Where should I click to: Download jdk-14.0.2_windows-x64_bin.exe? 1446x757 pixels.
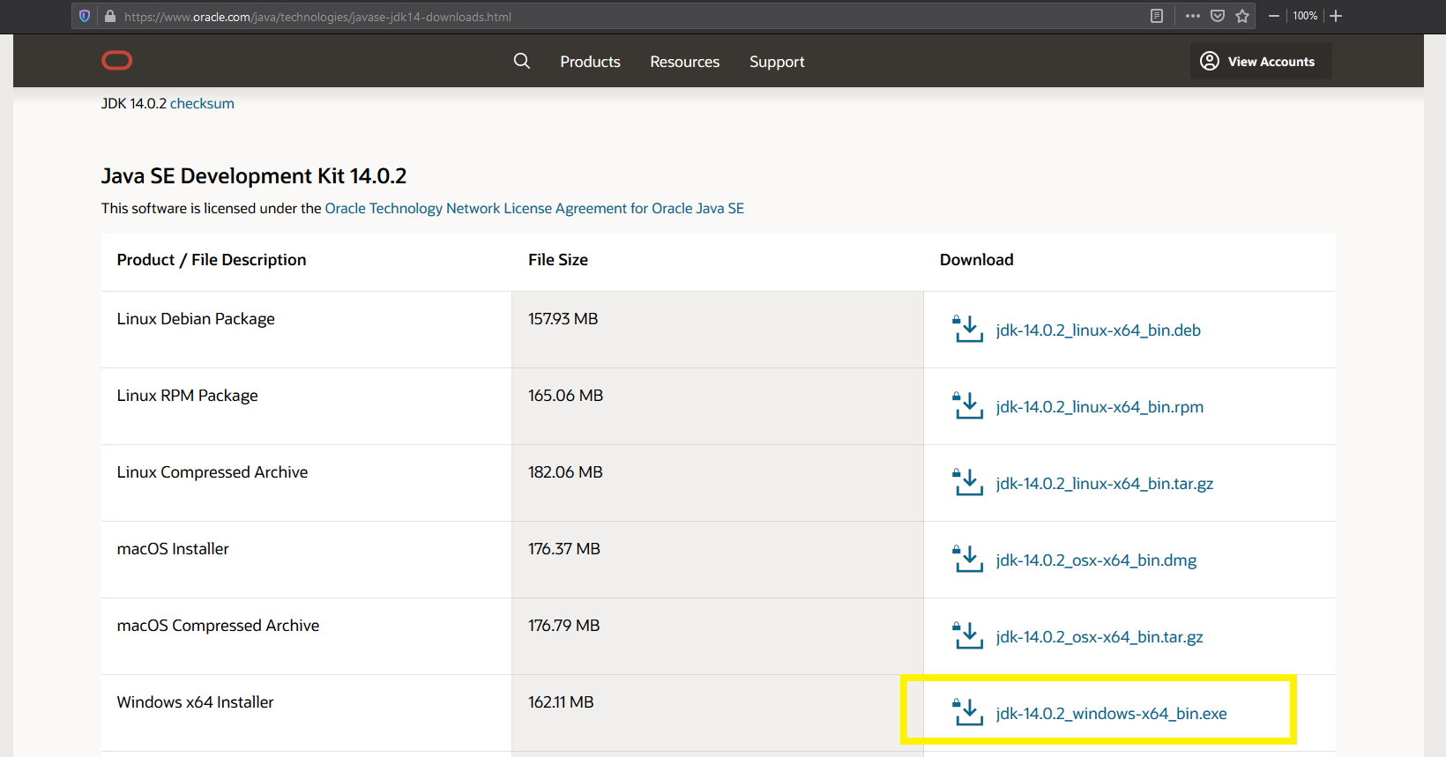(1111, 713)
